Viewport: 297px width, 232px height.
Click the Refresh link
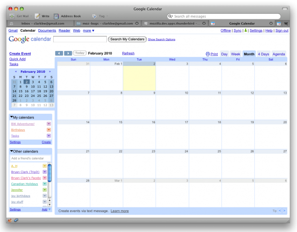[128, 53]
